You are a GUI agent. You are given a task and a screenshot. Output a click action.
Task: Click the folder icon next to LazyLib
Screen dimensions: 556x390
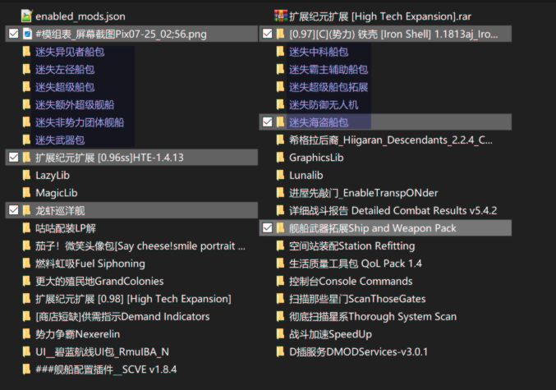click(x=26, y=175)
